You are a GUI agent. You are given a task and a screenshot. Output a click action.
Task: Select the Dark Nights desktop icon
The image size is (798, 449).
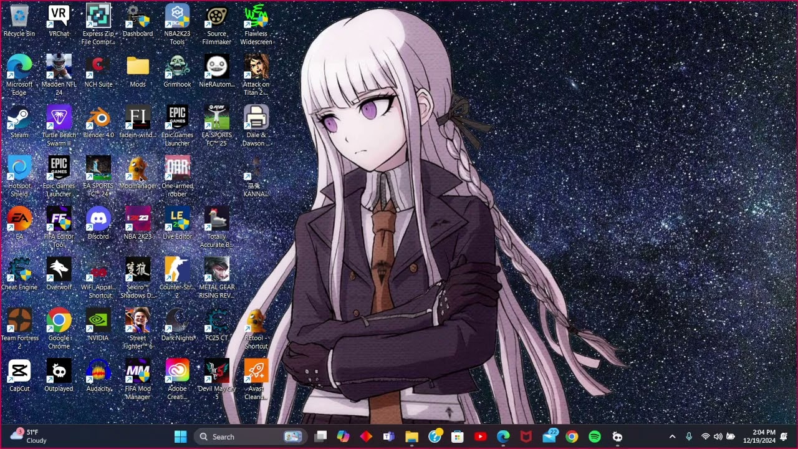tap(177, 325)
